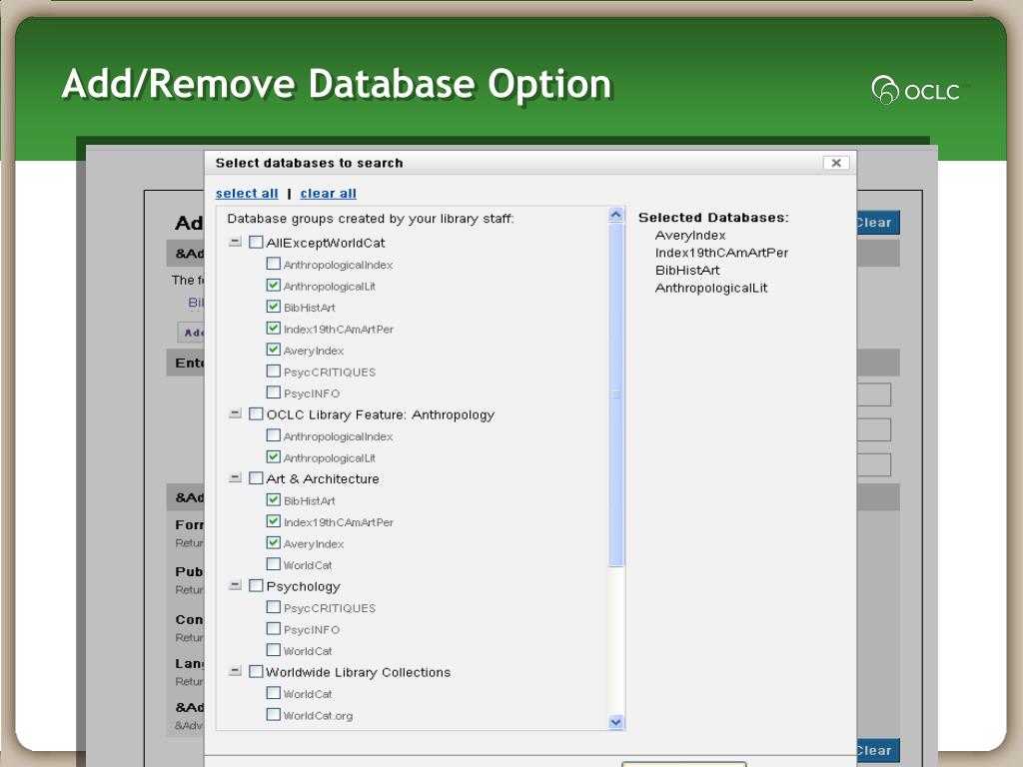Image resolution: width=1023 pixels, height=767 pixels.
Task: Click AnthropologicalLit in Selected Databases
Action: click(711, 288)
